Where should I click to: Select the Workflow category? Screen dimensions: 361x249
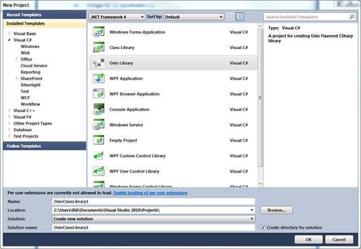30,104
